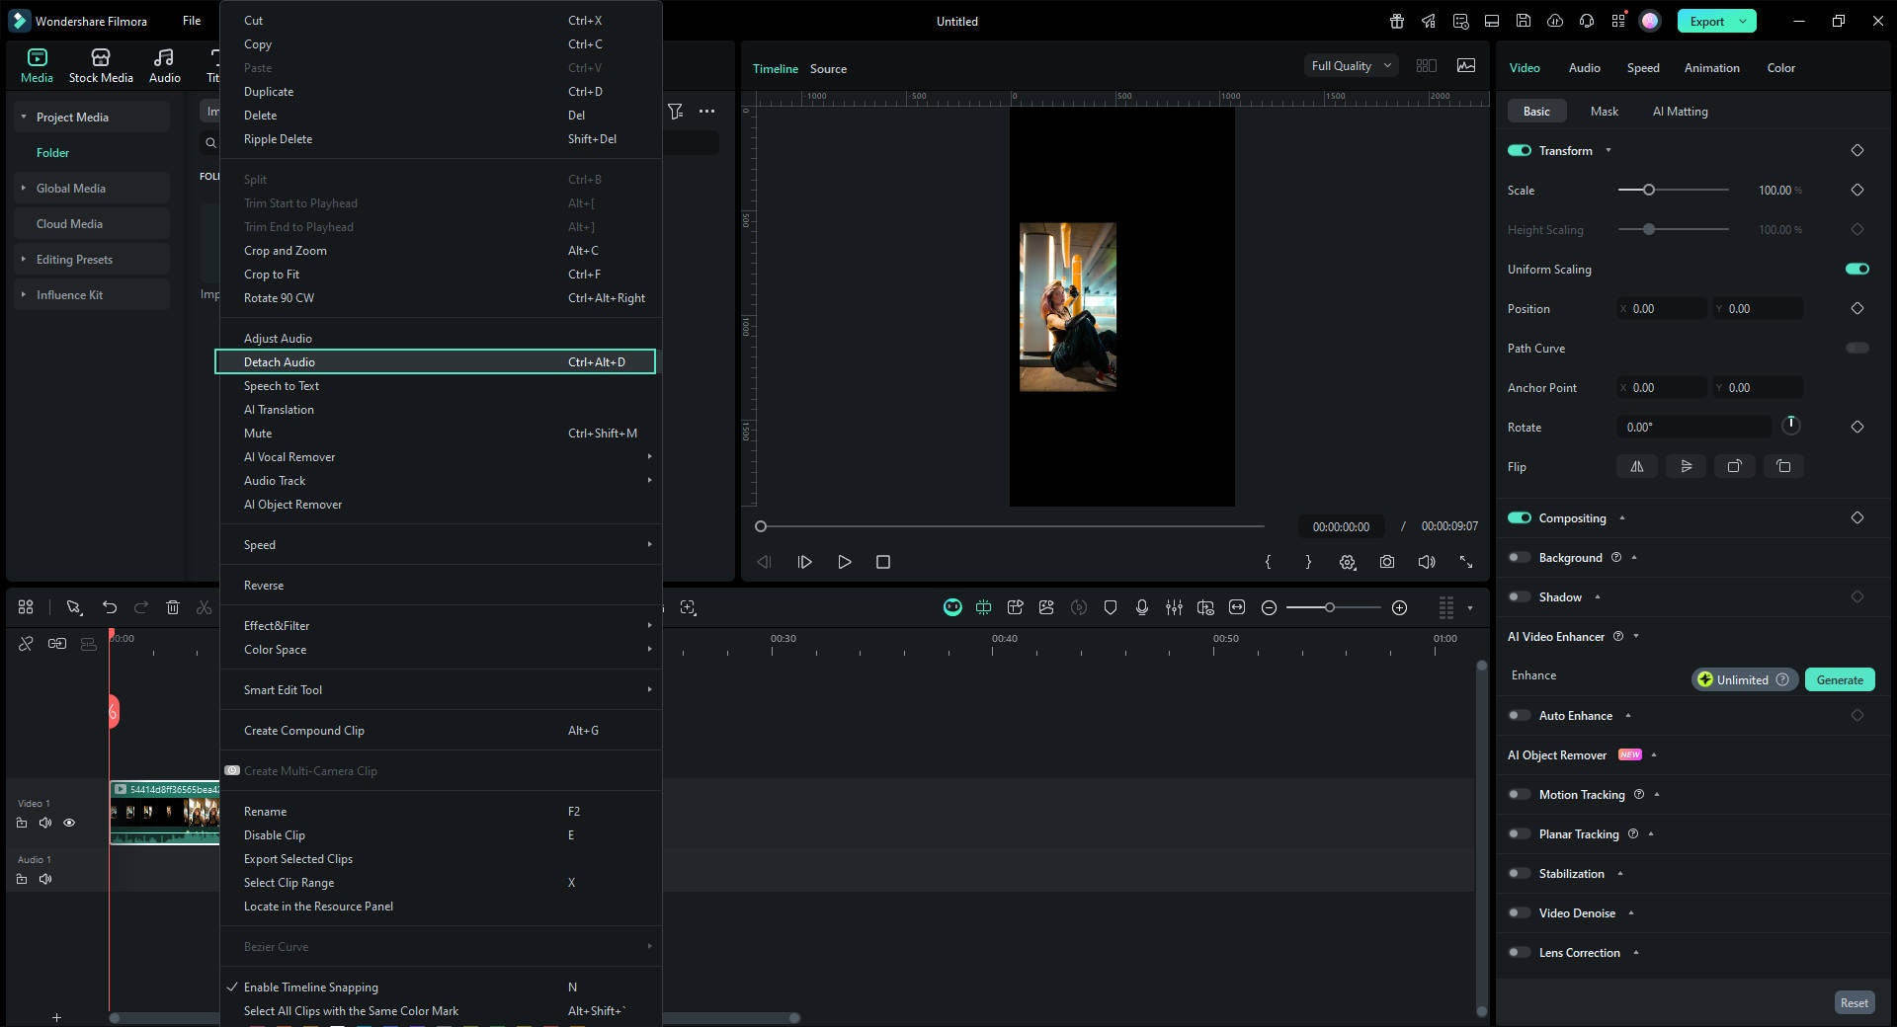Delete the clip using the trash icon

pos(173,607)
